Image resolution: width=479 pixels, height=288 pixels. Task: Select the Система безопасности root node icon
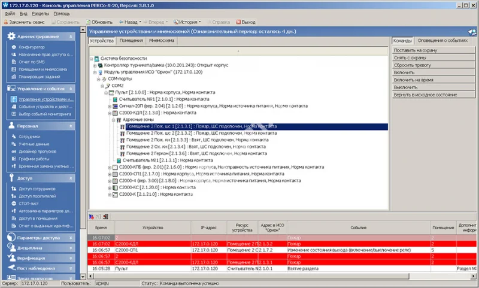[x=96, y=58]
